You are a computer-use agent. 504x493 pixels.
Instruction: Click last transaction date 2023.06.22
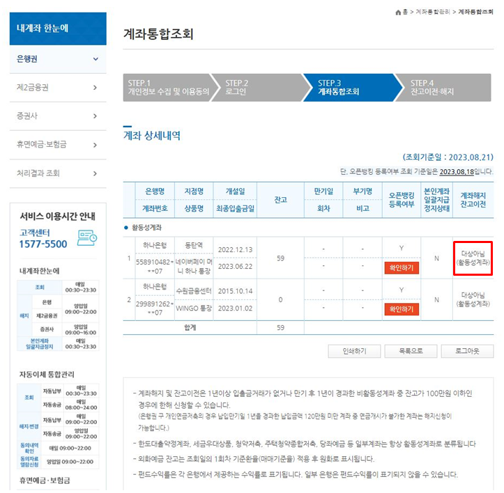[x=235, y=267]
